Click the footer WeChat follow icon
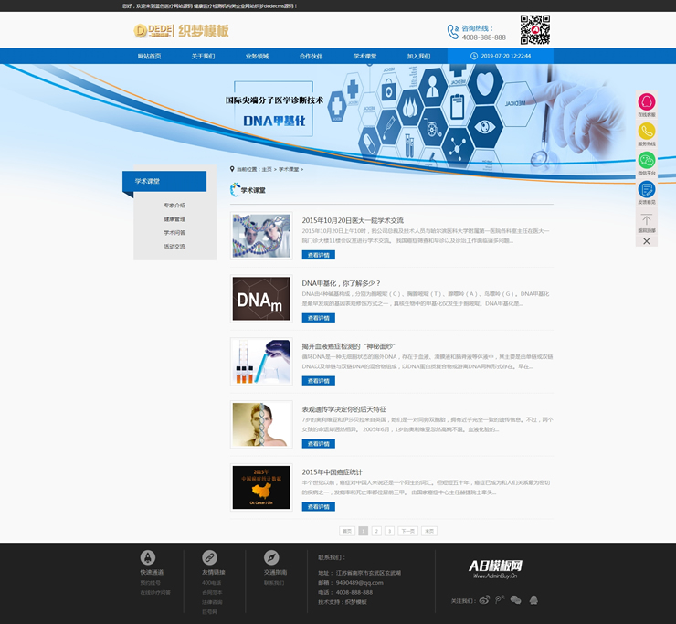Image resolution: width=676 pixels, height=624 pixels. 515,599
